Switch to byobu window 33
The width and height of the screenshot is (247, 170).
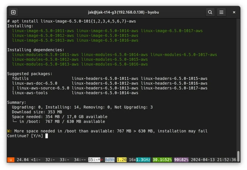click(64, 160)
